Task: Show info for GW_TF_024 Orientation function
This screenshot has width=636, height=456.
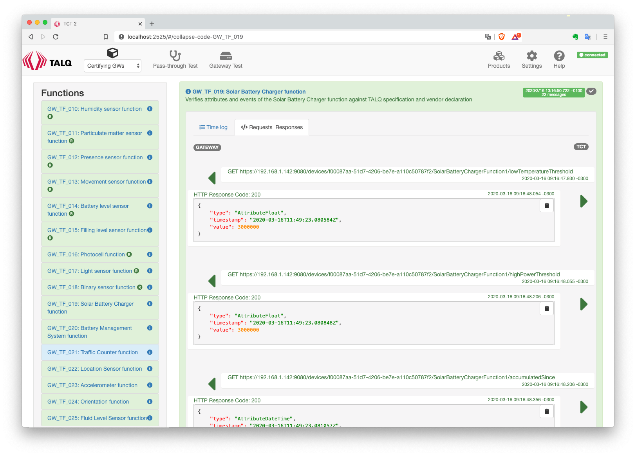Action: [150, 402]
